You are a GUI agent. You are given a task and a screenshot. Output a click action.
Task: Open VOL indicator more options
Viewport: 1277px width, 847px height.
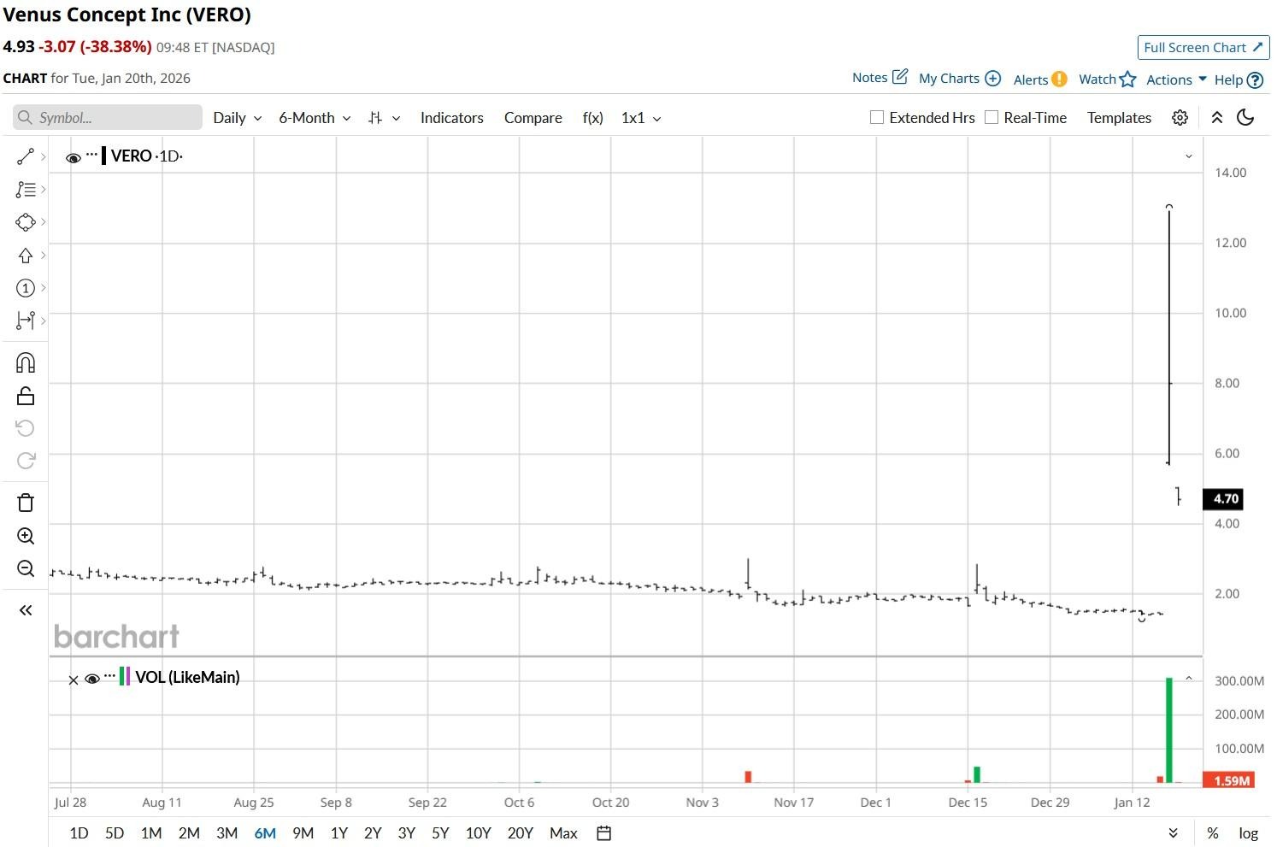tap(110, 675)
